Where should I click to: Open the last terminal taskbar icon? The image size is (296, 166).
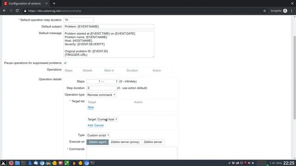coord(92,163)
